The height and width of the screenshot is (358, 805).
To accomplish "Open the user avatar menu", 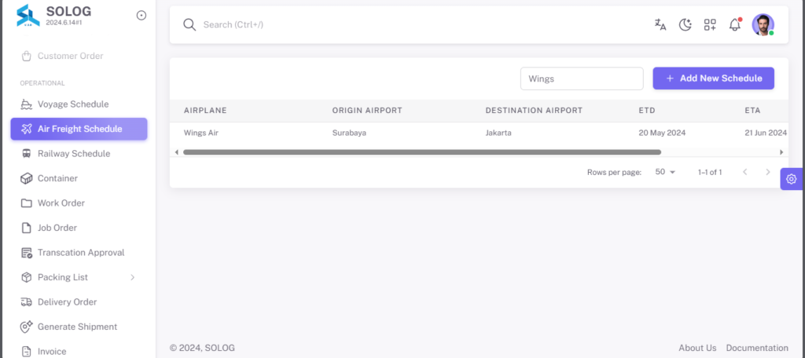I will tap(763, 24).
